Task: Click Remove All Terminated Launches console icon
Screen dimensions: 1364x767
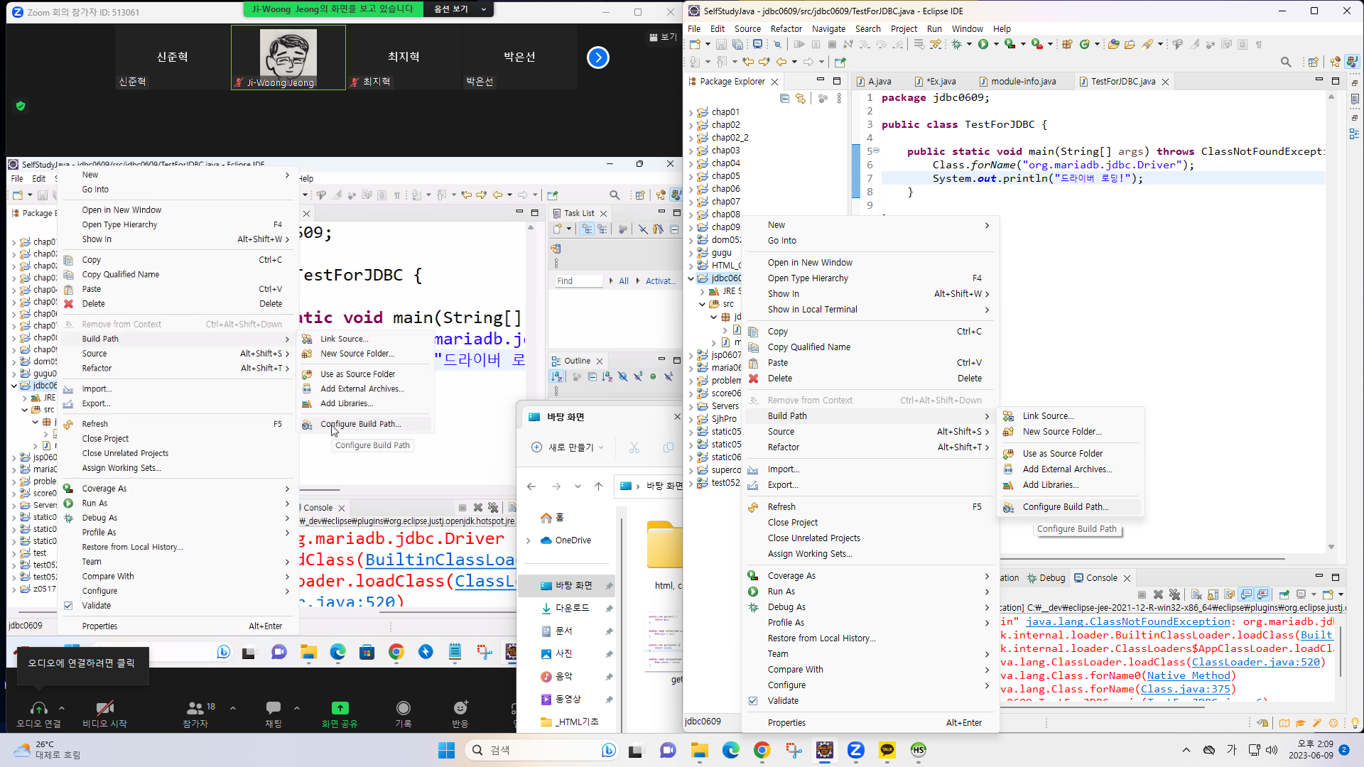Action: 1174,594
